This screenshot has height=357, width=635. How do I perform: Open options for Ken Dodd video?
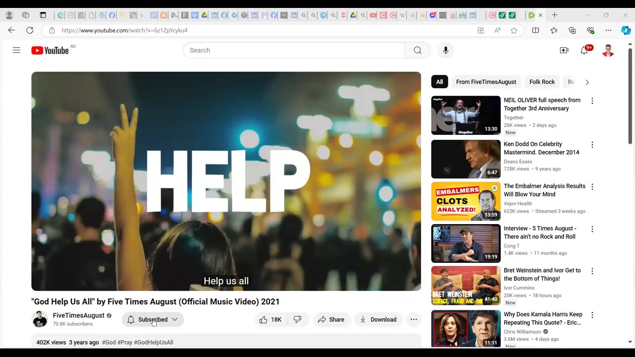tap(592, 145)
